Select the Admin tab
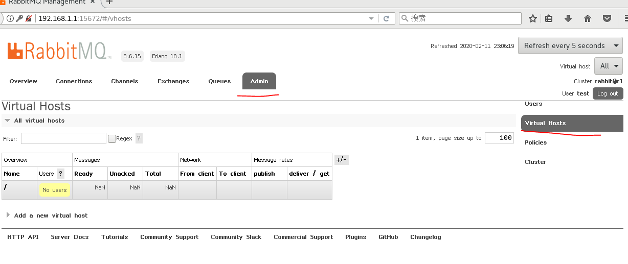 (x=259, y=81)
